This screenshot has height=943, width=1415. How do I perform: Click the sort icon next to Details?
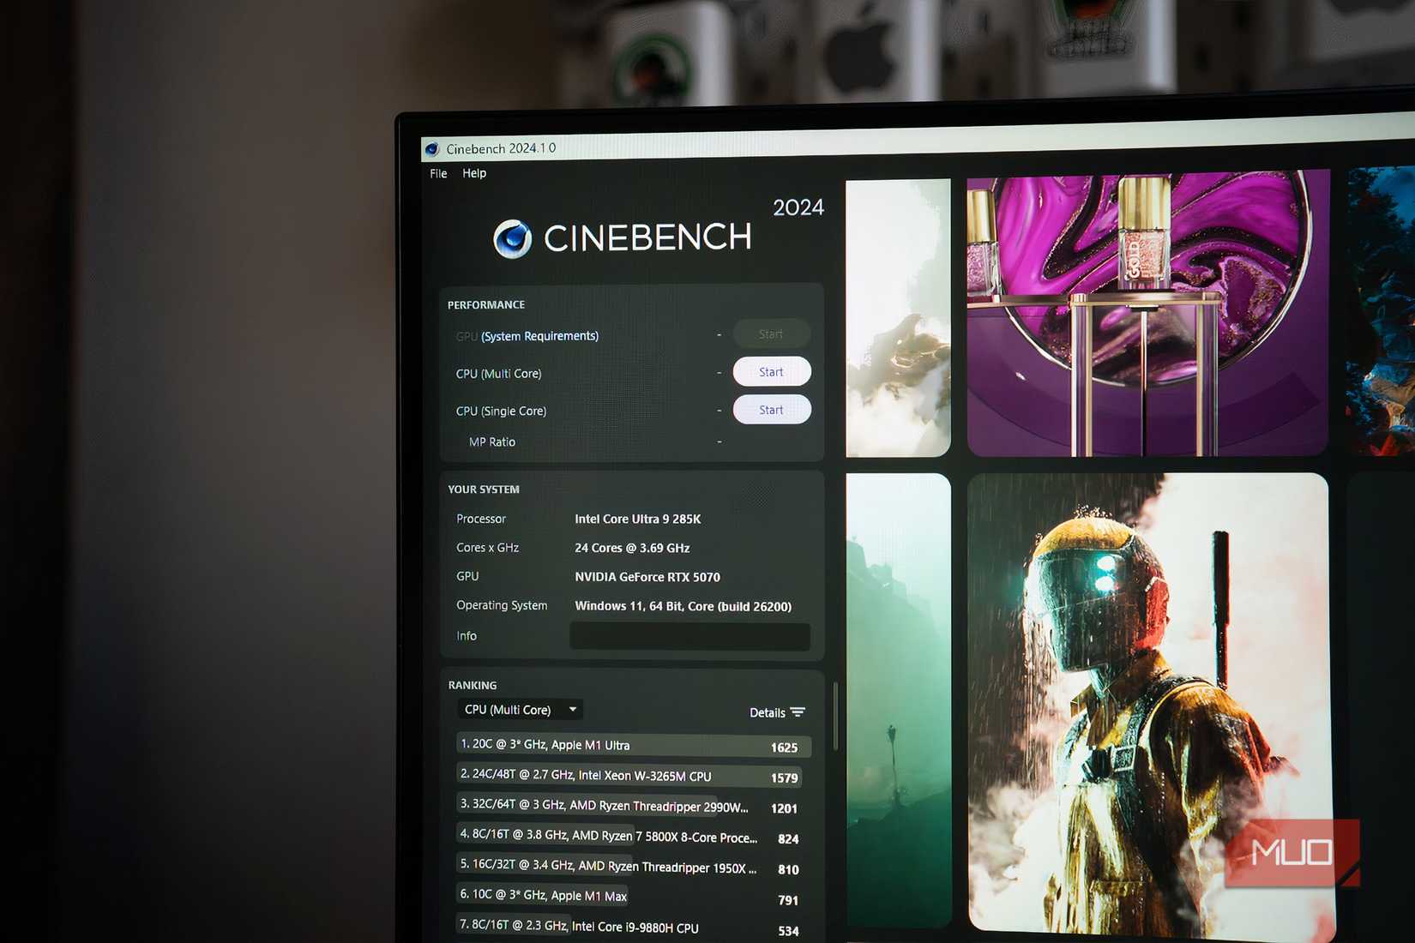797,712
